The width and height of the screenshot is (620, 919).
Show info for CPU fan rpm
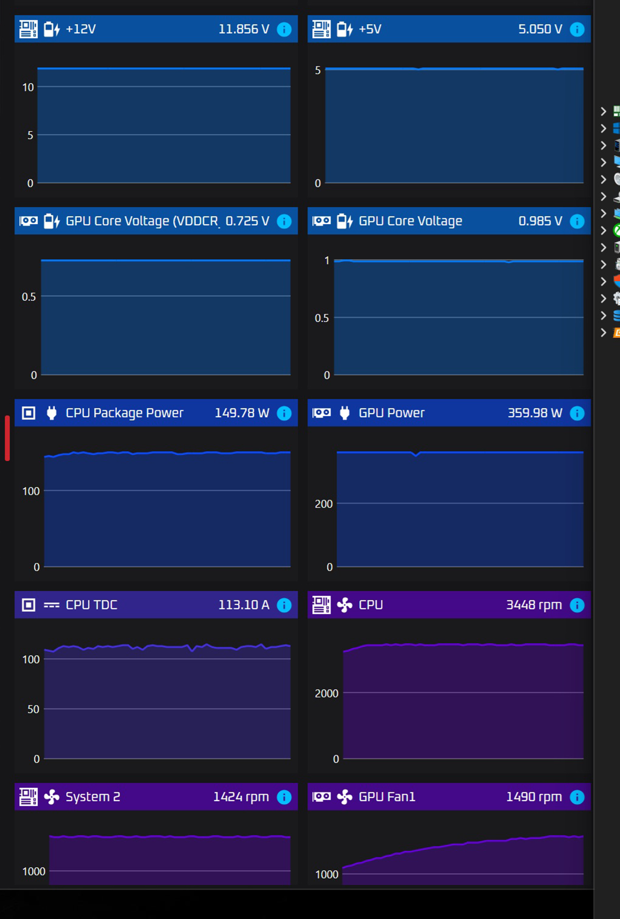(577, 605)
